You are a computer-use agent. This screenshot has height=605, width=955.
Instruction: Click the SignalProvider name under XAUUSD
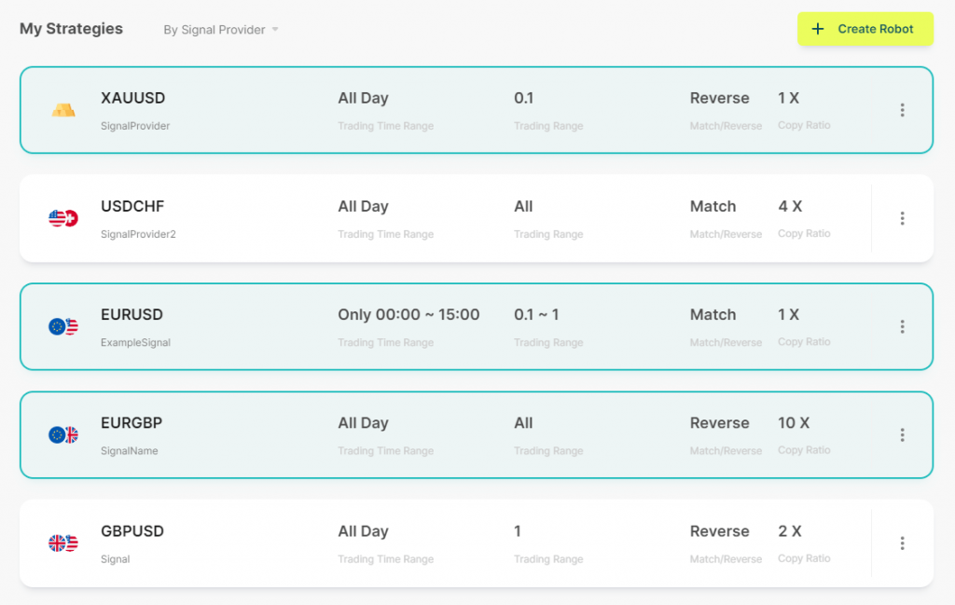(135, 126)
